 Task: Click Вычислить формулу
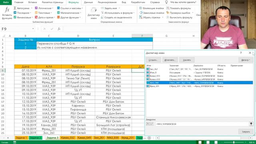point(179,17)
